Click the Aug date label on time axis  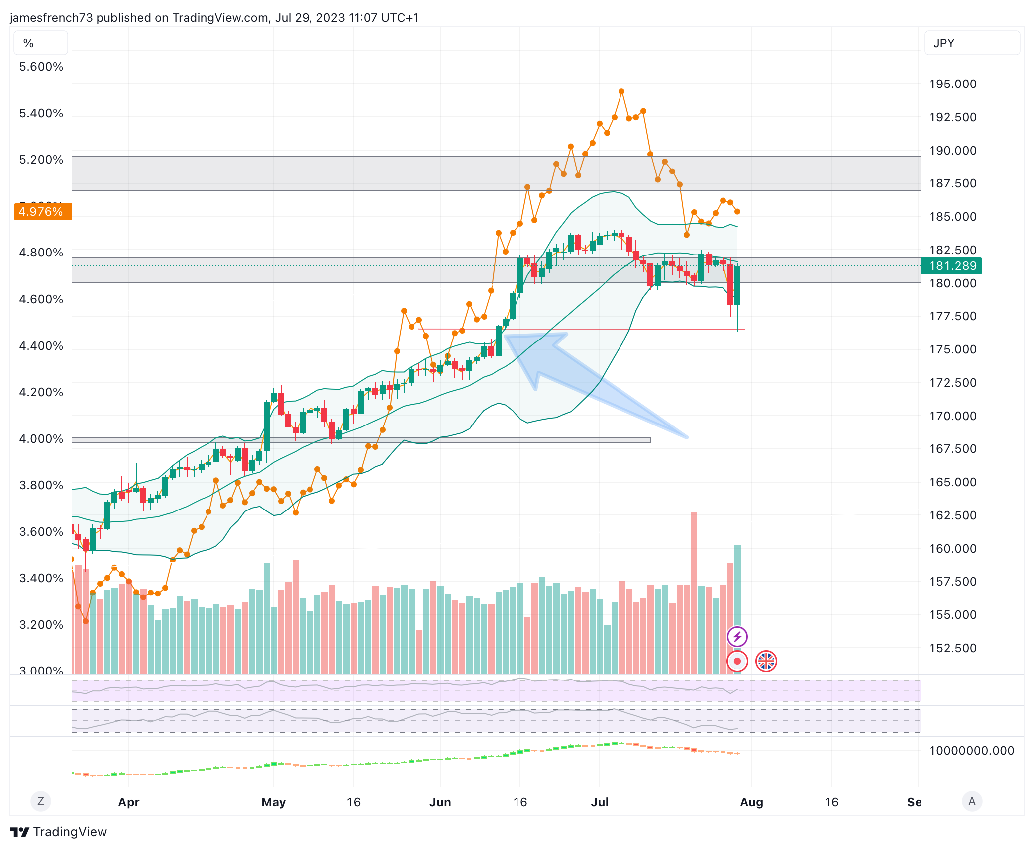click(751, 802)
